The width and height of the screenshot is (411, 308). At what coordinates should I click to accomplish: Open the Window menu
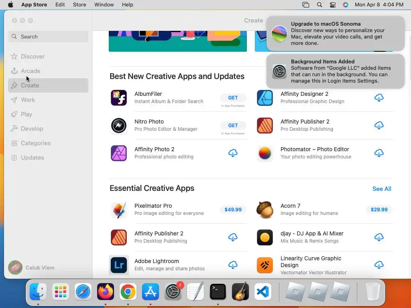104,5
